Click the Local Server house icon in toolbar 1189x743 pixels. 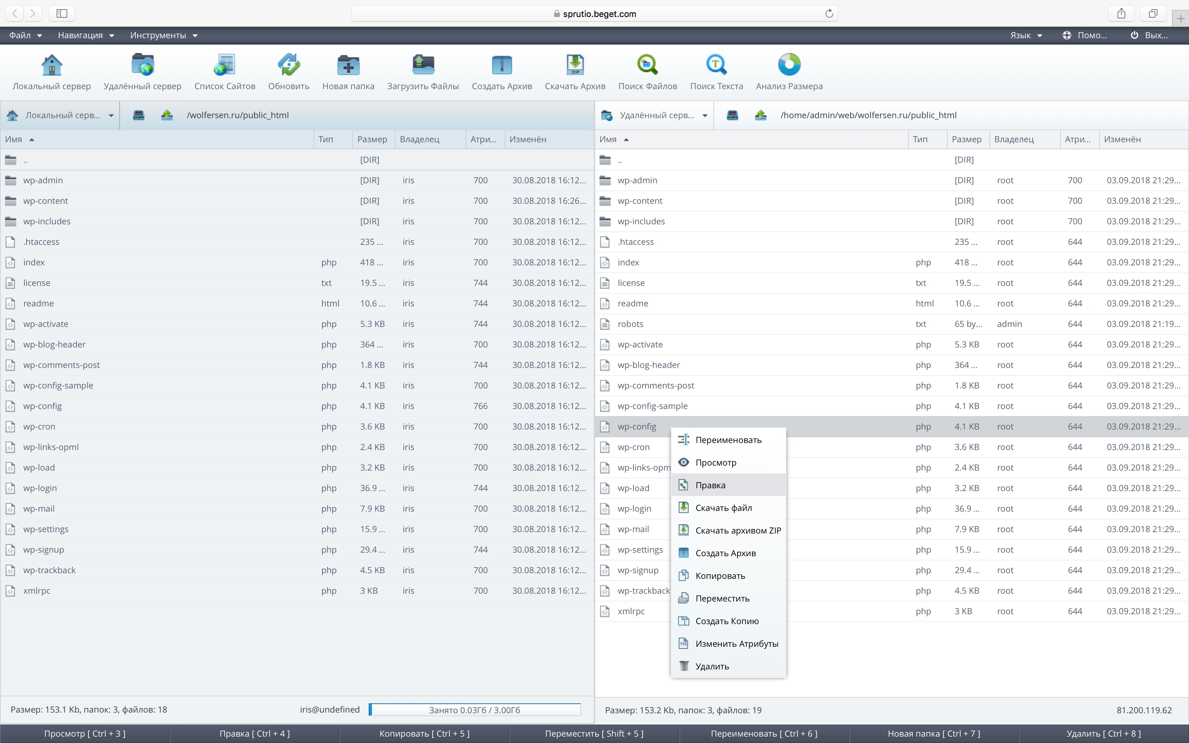click(52, 64)
